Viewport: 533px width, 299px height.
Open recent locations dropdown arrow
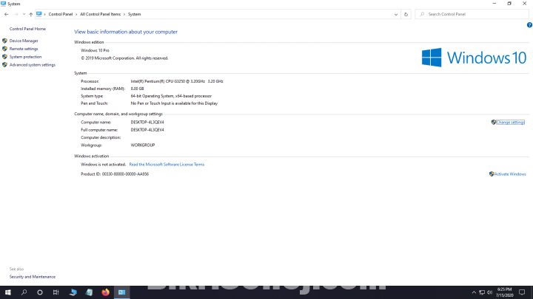[x=24, y=14]
